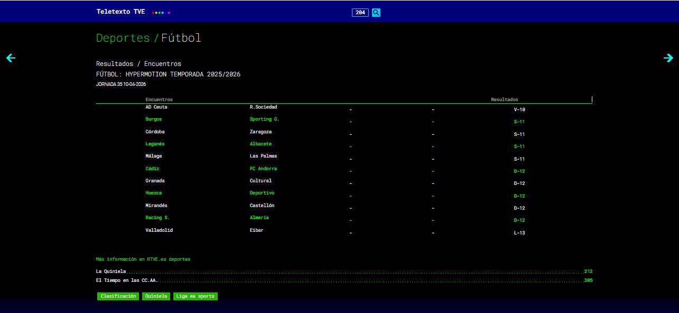Screen dimensions: 679x313
Task: Open the Deportes breadcrumb link
Action: pos(123,38)
